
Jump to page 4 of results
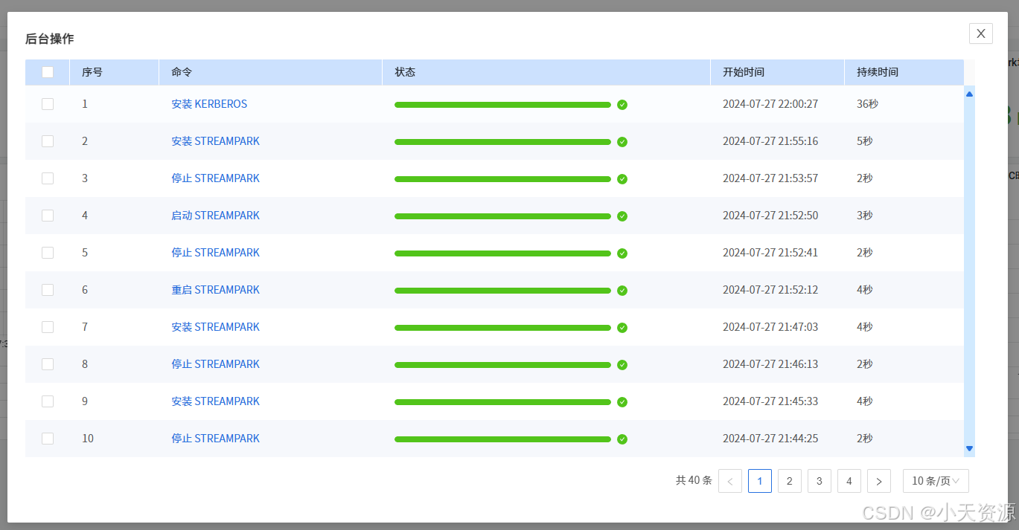849,481
